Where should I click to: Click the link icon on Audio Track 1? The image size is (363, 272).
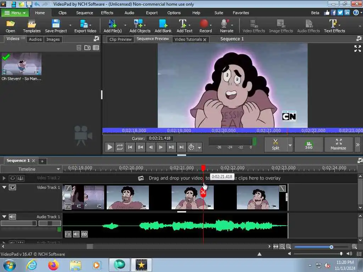pyautogui.click(x=84, y=234)
